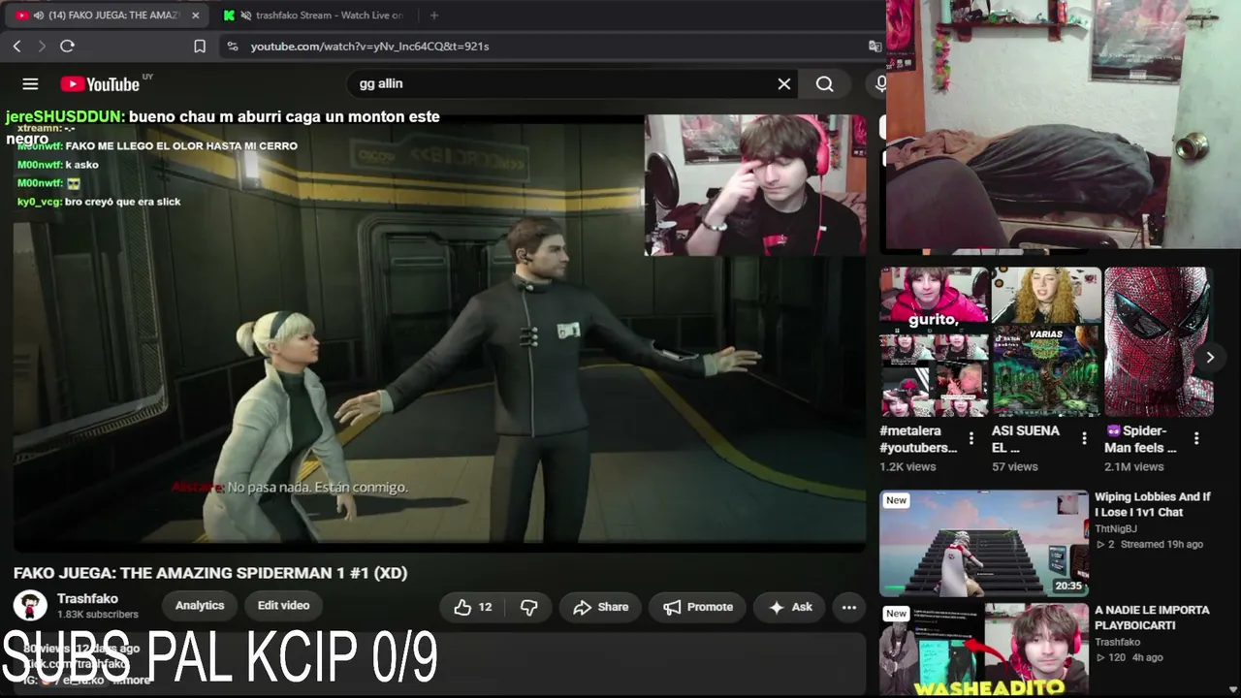
Task: Click the YouTube search magnifier button
Action: point(825,84)
